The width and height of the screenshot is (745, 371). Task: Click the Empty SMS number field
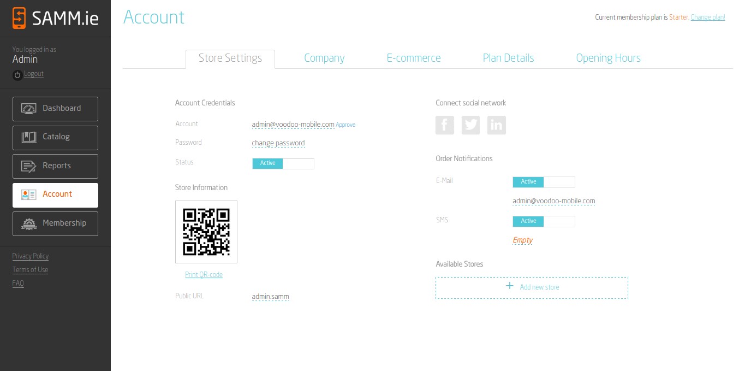[x=522, y=240]
